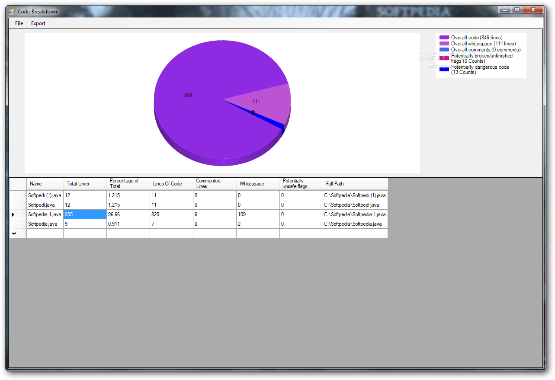Click the Overall comments blue legend swatch

444,50
